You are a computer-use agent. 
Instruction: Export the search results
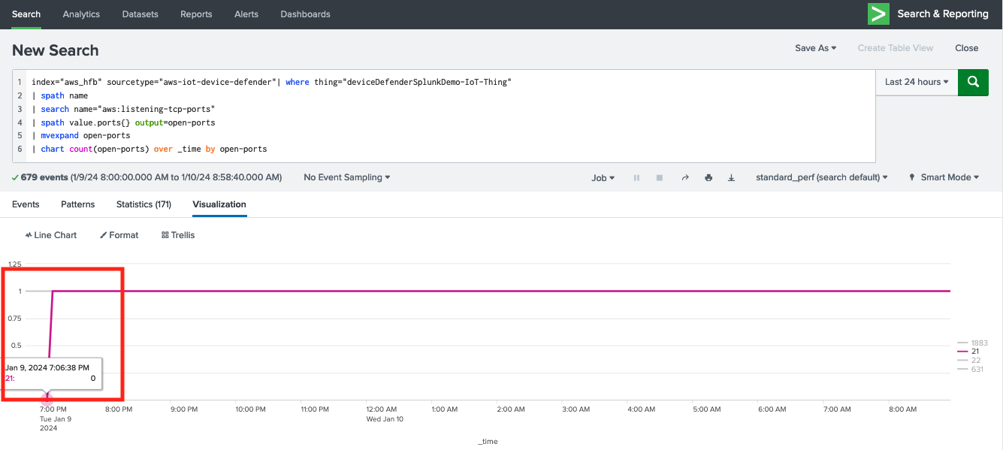tap(731, 177)
